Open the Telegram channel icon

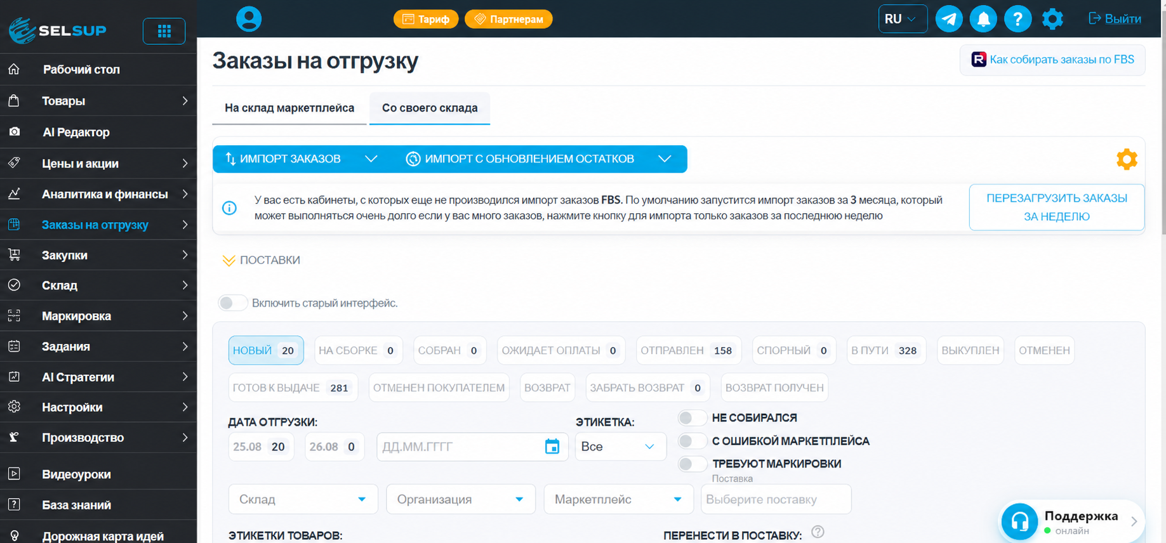click(949, 19)
